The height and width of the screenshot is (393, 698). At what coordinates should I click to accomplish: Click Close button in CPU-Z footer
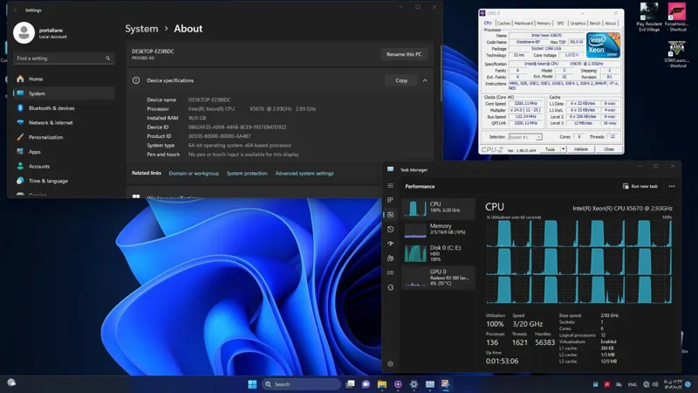tap(609, 149)
